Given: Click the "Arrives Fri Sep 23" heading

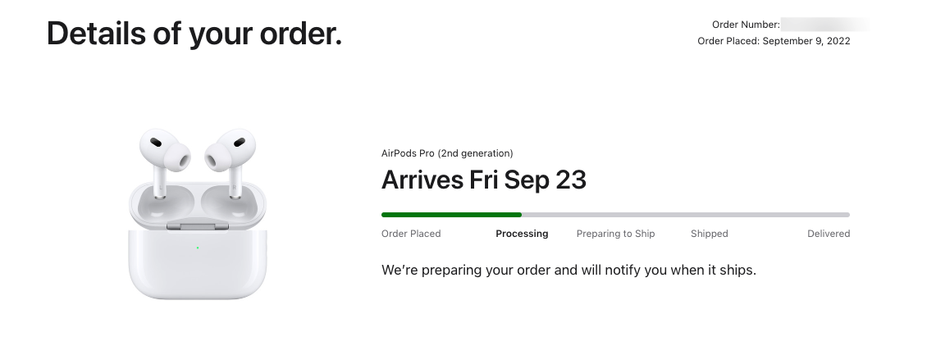Looking at the screenshot, I should tap(484, 180).
